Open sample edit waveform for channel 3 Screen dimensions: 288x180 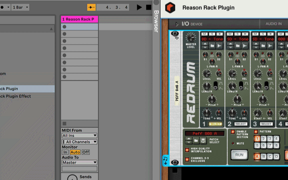pyautogui.click(x=270, y=46)
